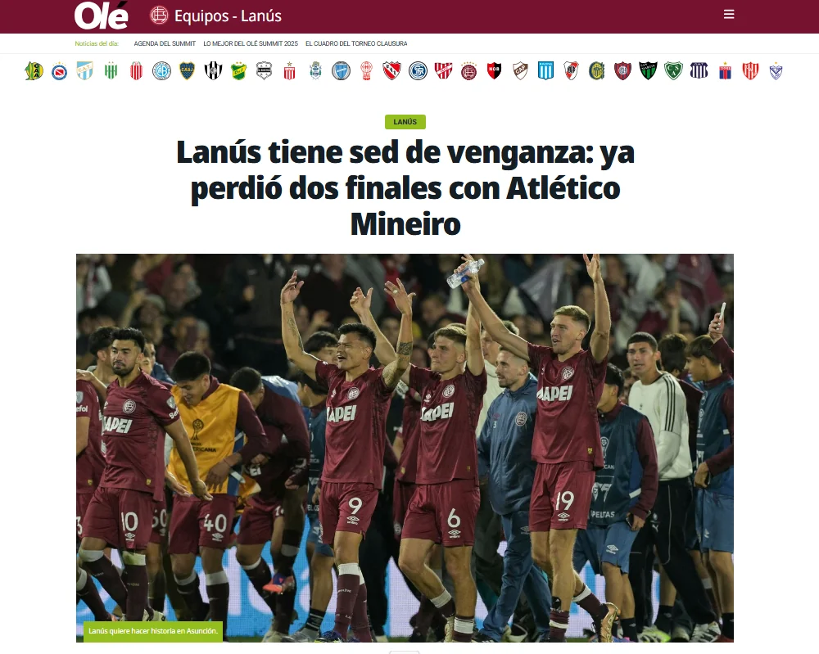
Task: Click the Olé logo
Action: click(101, 16)
